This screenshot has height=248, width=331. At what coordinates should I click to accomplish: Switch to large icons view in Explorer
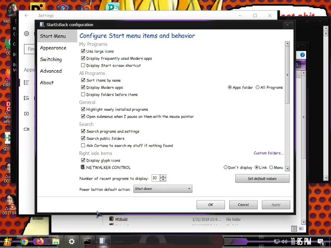pyautogui.click(x=301, y=229)
